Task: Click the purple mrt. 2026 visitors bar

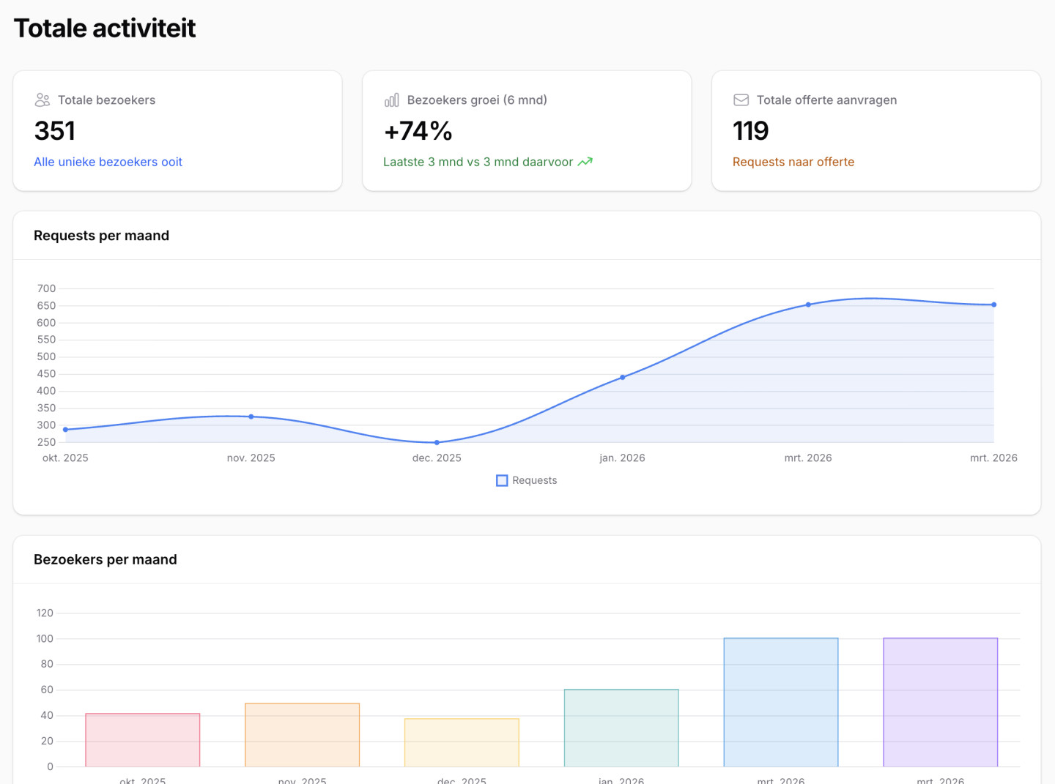Action: pos(940,702)
